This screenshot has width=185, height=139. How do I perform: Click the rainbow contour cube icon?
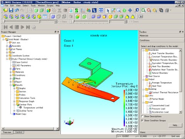coord(49,10)
